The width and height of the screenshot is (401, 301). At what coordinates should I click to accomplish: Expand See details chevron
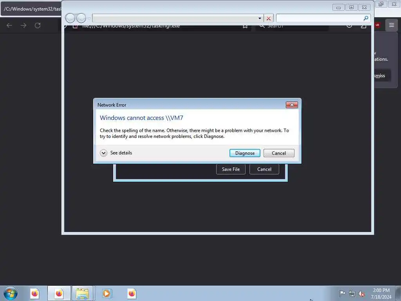click(103, 153)
